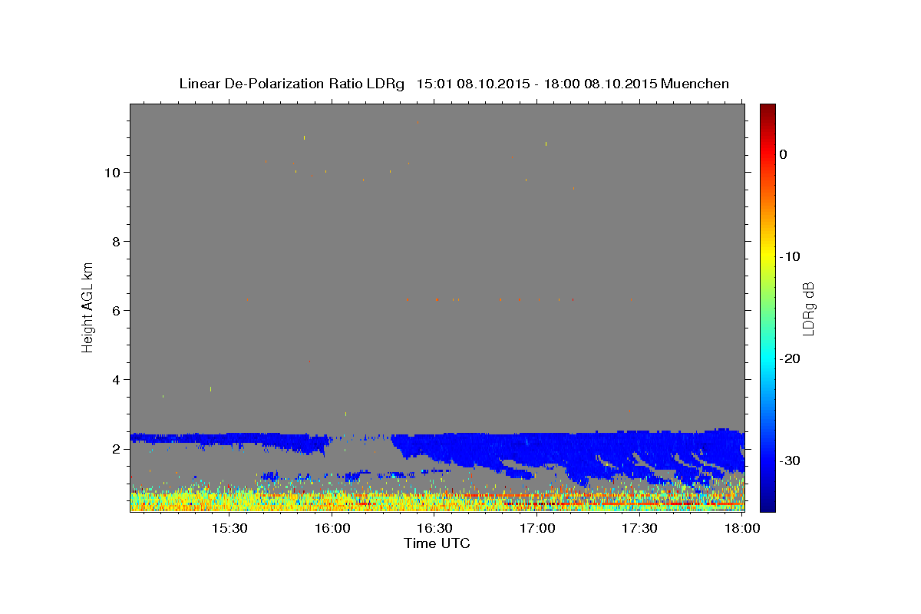Click the dark red top of colorbar

[767, 110]
